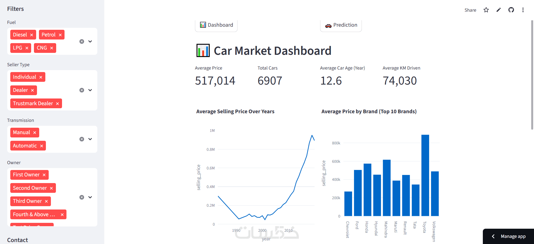Image resolution: width=534 pixels, height=244 pixels.
Task: Open the Manage app panel
Action: (508, 236)
